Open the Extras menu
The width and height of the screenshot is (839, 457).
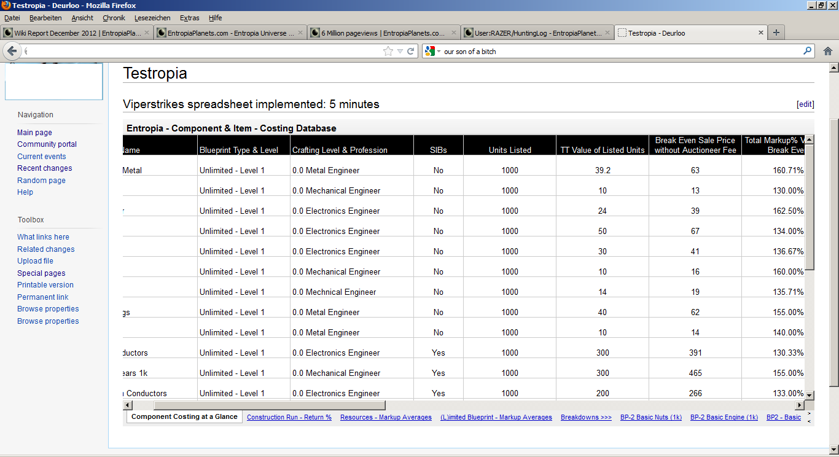tap(189, 18)
